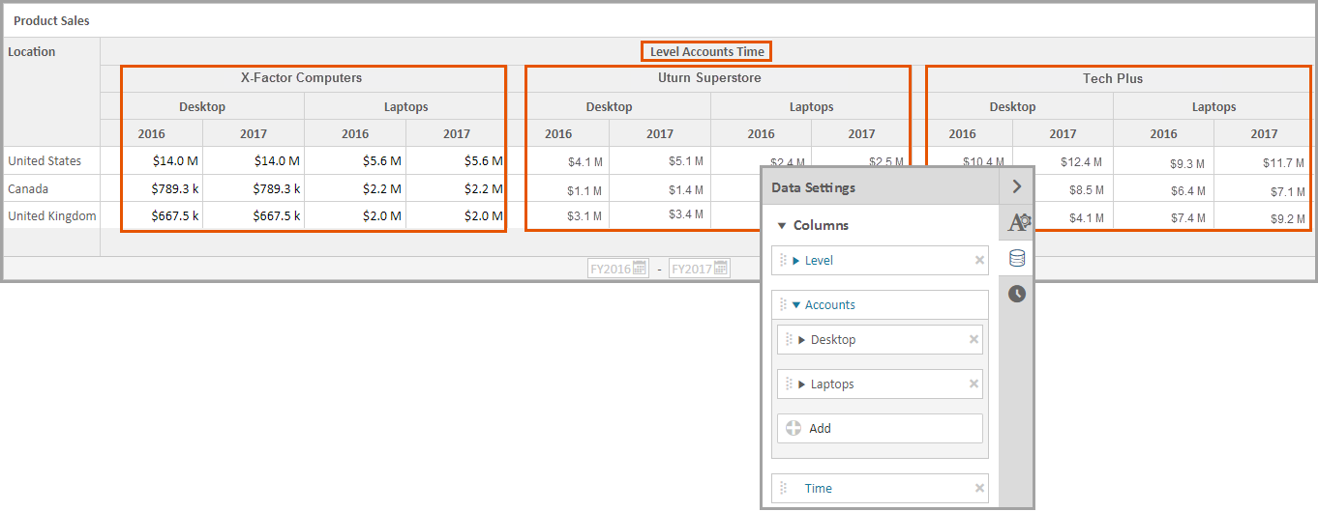Select the United Kingdom row label

coord(52,215)
